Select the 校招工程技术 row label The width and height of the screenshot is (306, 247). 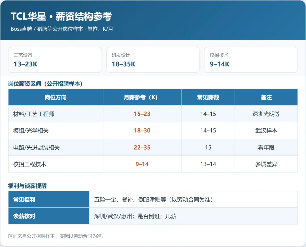pos(30,164)
